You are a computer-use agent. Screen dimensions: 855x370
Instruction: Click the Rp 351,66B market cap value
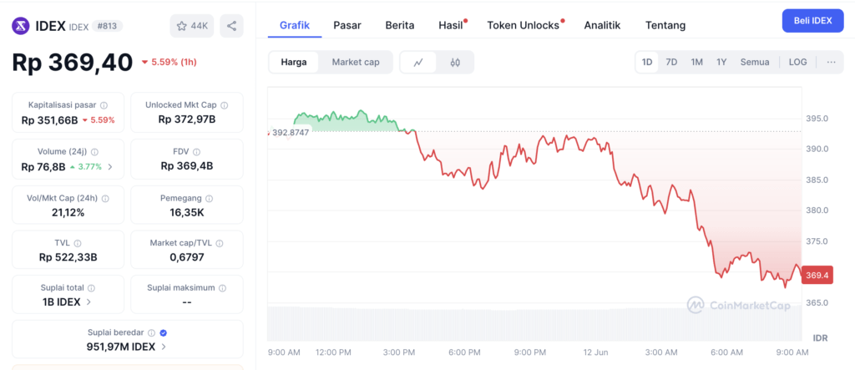[x=49, y=120]
